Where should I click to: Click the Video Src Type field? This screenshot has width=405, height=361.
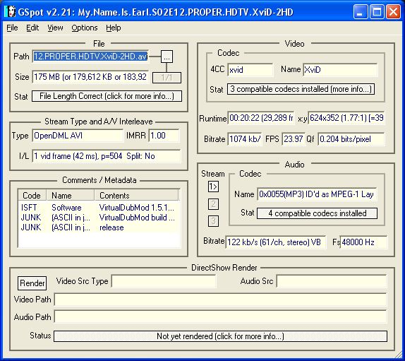click(164, 281)
